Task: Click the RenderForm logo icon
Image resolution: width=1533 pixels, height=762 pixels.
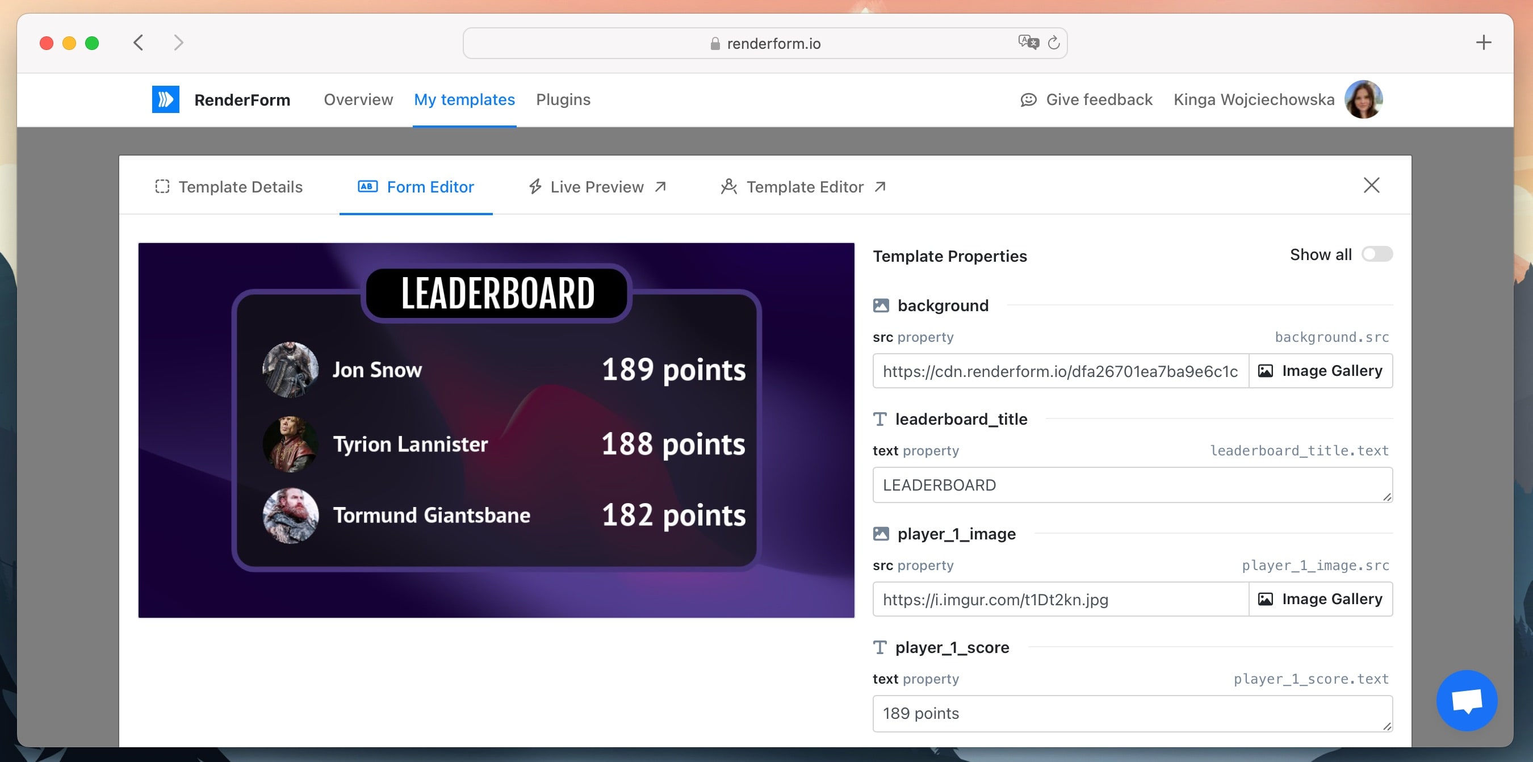Action: tap(165, 99)
